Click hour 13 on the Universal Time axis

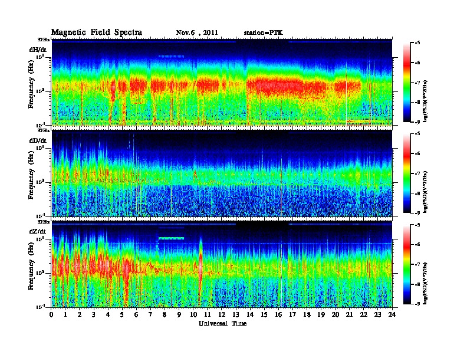tap(236, 315)
